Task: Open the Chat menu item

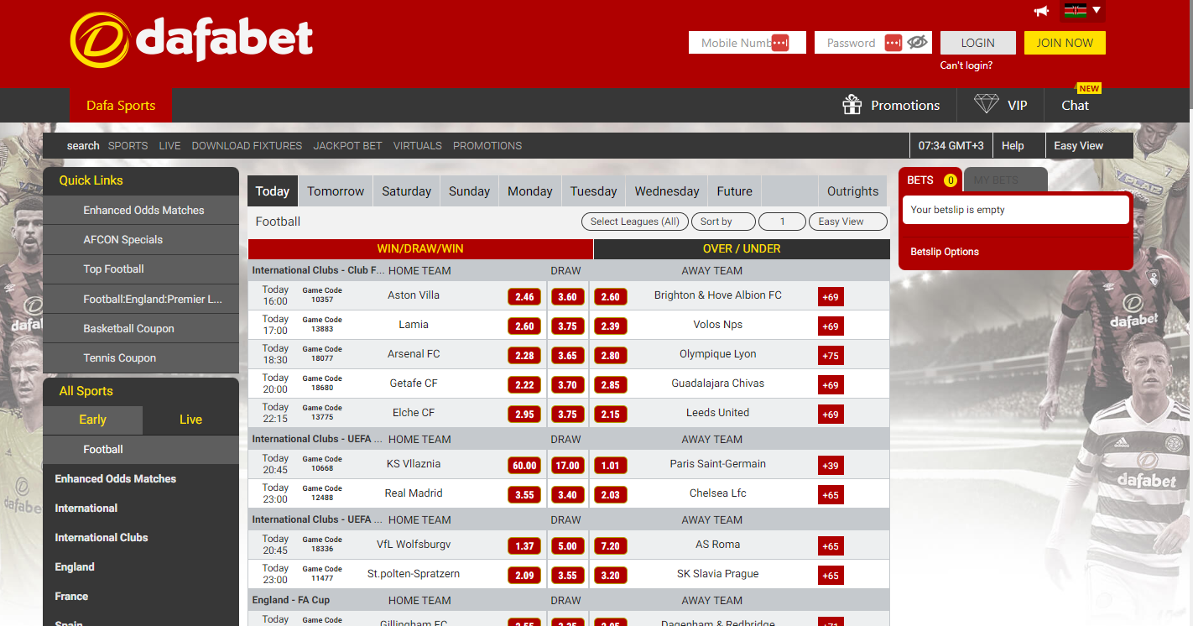Action: coord(1075,105)
